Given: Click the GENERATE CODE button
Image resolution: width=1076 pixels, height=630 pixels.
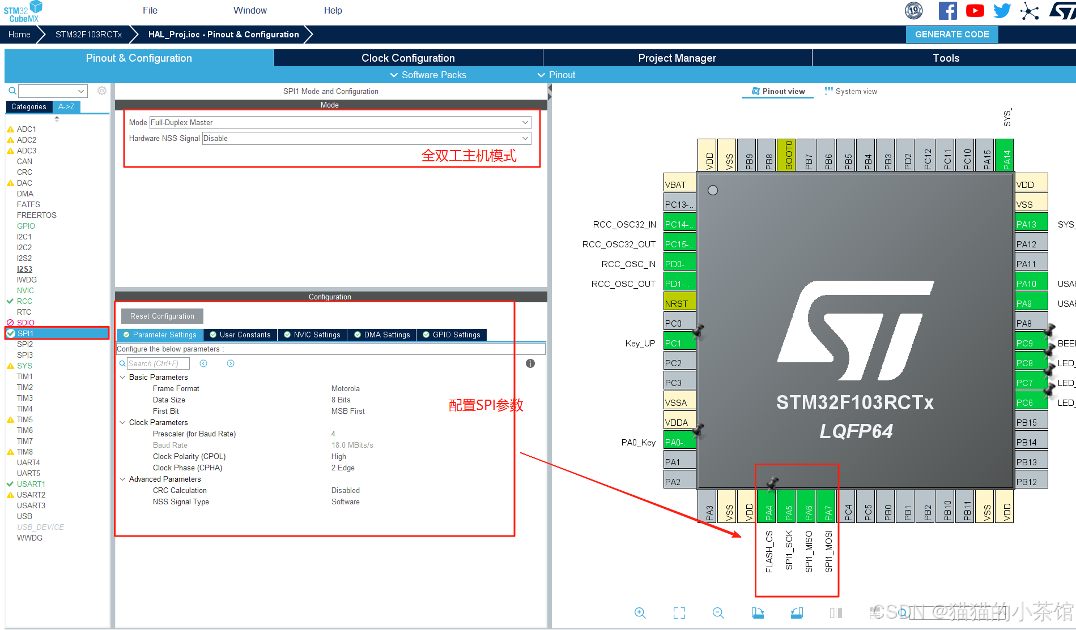Looking at the screenshot, I should [x=952, y=35].
